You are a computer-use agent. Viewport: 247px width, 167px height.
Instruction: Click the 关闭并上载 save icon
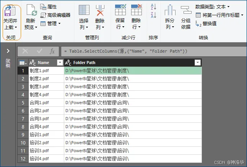point(10,11)
